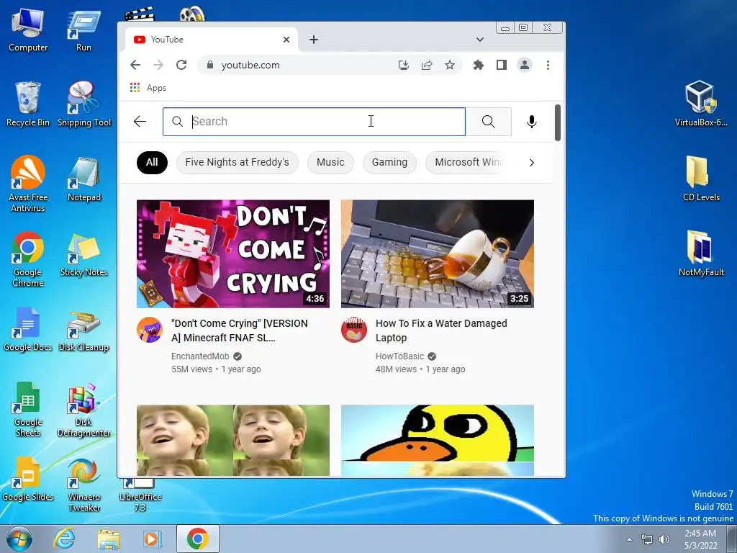The width and height of the screenshot is (737, 553).
Task: Select Recycle Bin desktop icon
Action: pyautogui.click(x=28, y=104)
